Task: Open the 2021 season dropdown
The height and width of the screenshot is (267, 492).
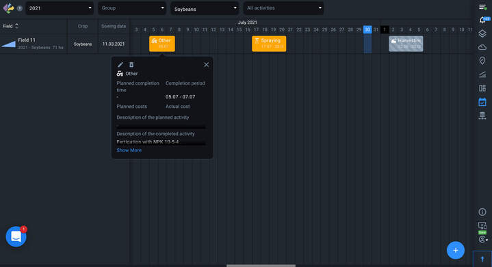Action: [x=60, y=8]
